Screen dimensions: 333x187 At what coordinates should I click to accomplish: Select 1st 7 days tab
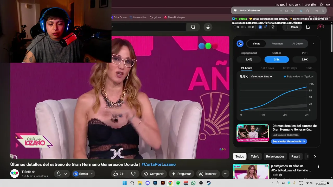tap(267, 68)
